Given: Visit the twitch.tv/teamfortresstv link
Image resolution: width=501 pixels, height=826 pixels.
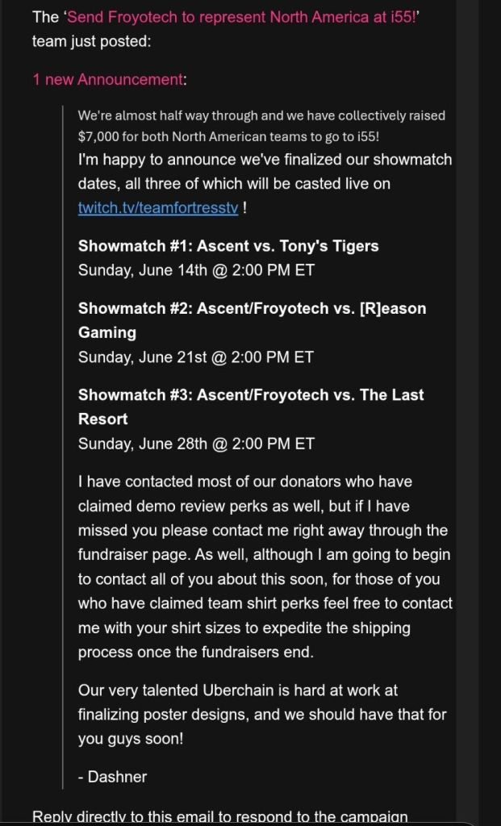Looking at the screenshot, I should [x=158, y=207].
